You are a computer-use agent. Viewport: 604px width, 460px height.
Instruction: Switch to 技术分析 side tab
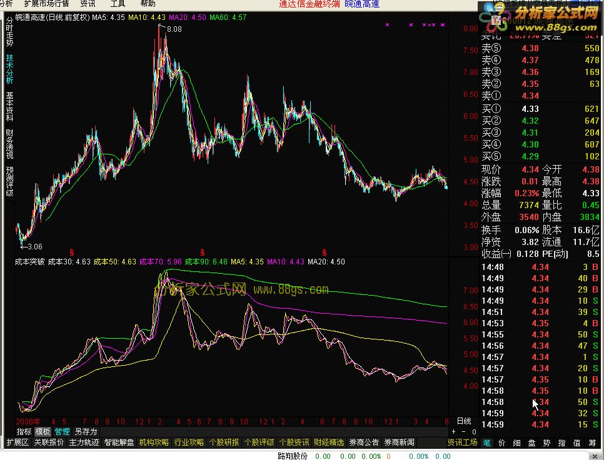point(9,69)
